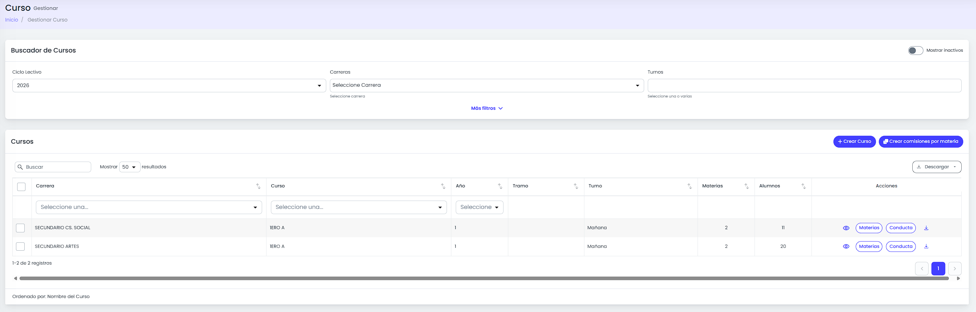View details of SECUNDARIO ARTES course
Image resolution: width=976 pixels, height=312 pixels.
pyautogui.click(x=846, y=247)
